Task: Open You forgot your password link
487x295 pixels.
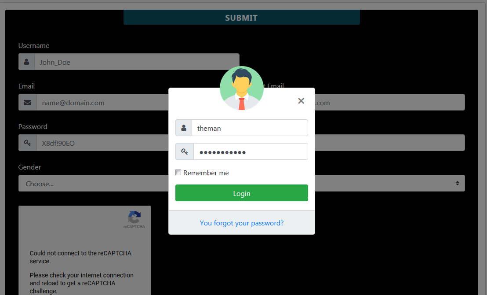Action: point(242,223)
